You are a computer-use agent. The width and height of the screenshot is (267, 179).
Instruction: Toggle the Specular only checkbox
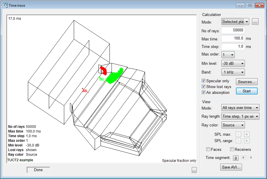point(203,81)
